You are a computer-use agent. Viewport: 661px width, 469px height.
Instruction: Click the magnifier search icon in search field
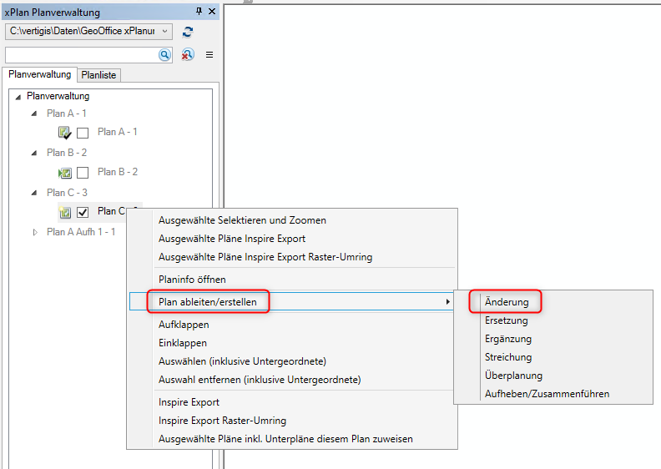click(x=164, y=55)
